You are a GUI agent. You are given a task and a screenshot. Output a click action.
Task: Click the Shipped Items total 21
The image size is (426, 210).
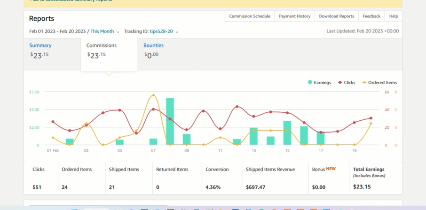(x=111, y=187)
